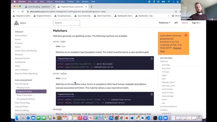Screen dimensions: 217x122
Task: Open Discover Queries in the sidebar
Action: tap(22, 58)
